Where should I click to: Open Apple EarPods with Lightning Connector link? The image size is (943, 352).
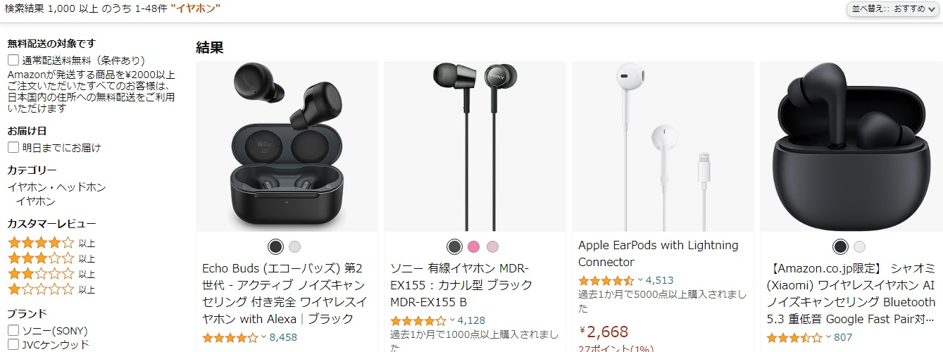click(658, 253)
